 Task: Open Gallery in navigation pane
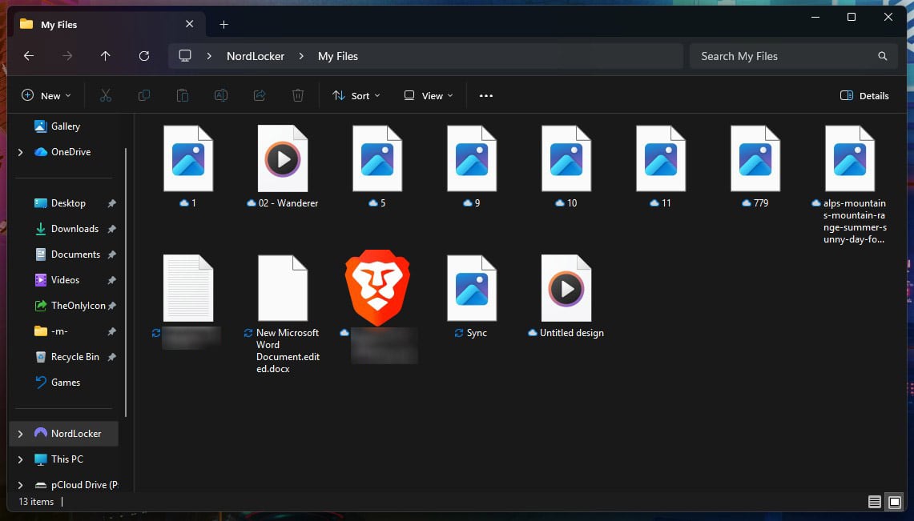[65, 126]
